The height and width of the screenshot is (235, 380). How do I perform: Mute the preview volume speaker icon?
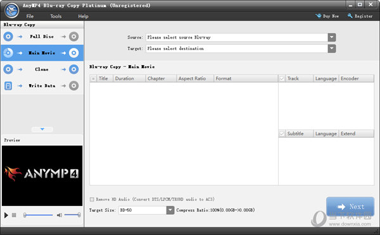60,215
